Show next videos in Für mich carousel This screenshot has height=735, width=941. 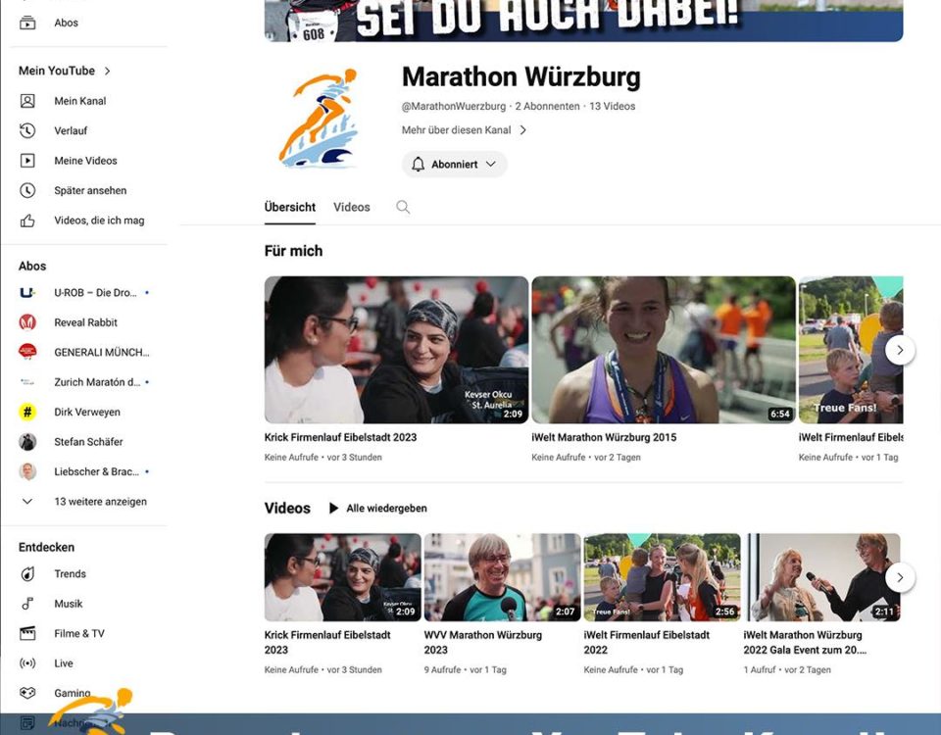(x=900, y=350)
